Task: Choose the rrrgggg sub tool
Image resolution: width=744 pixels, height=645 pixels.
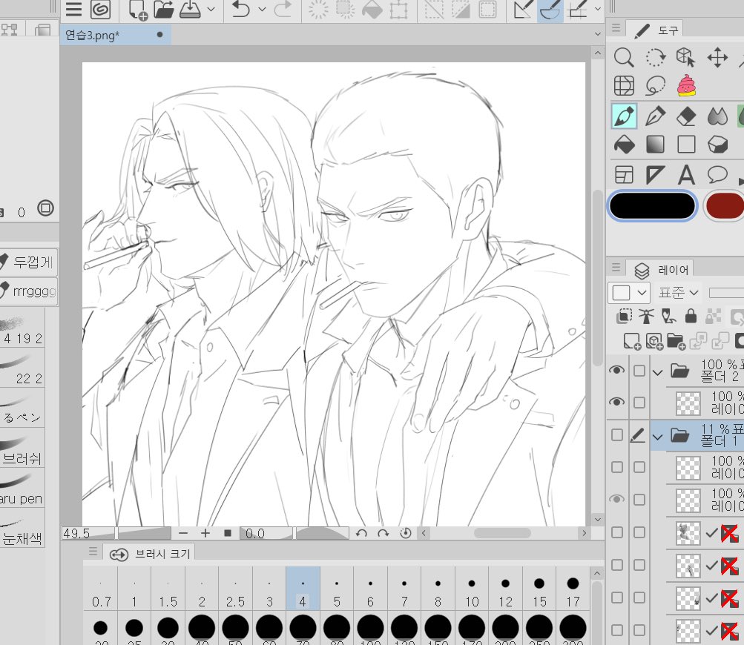Action: [x=28, y=291]
